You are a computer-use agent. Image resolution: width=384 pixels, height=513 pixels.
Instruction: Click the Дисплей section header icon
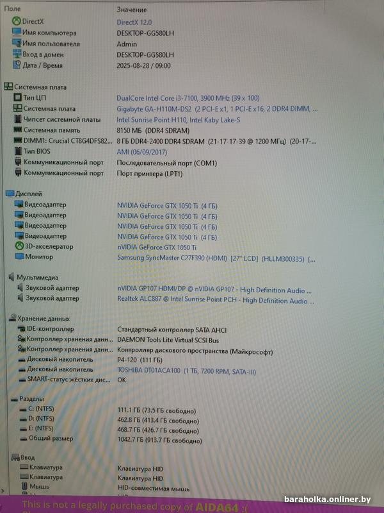pos(10,194)
